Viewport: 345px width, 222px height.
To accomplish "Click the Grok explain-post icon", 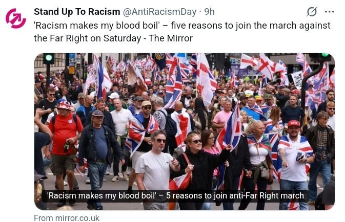I will (312, 12).
